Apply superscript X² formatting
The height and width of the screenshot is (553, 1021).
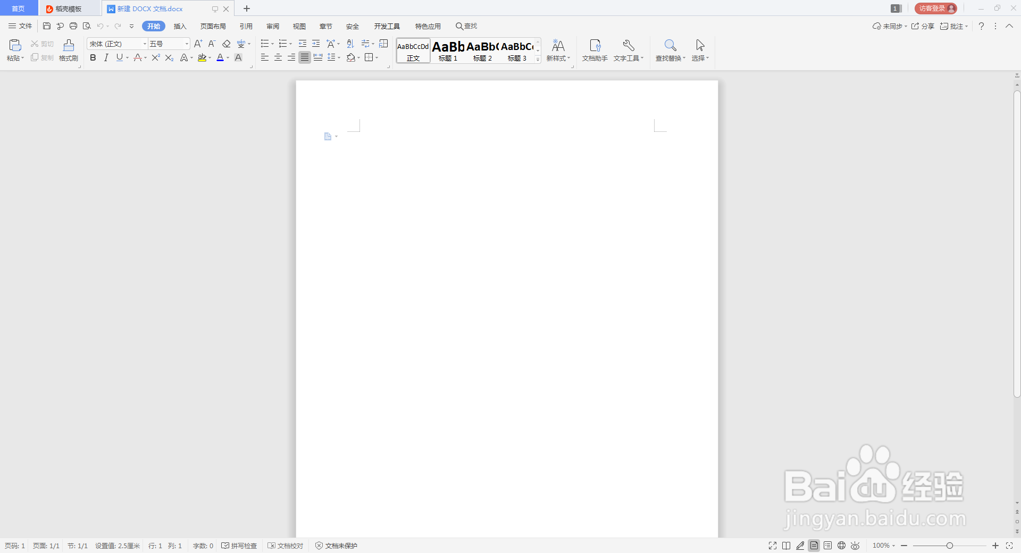[156, 57]
